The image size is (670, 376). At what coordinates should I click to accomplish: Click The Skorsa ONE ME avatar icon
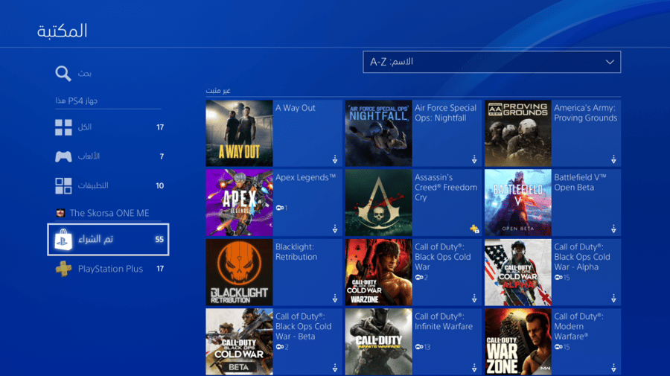pyautogui.click(x=61, y=213)
